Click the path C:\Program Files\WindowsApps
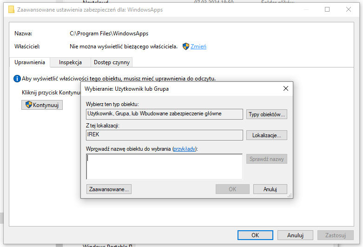This screenshot has height=247, width=363. point(109,33)
